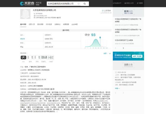
Task: Click the registration date 2001-06-05 in the table
Action: pyautogui.click(x=49, y=47)
